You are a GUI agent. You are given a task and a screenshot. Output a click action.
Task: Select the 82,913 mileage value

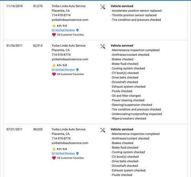38,46
